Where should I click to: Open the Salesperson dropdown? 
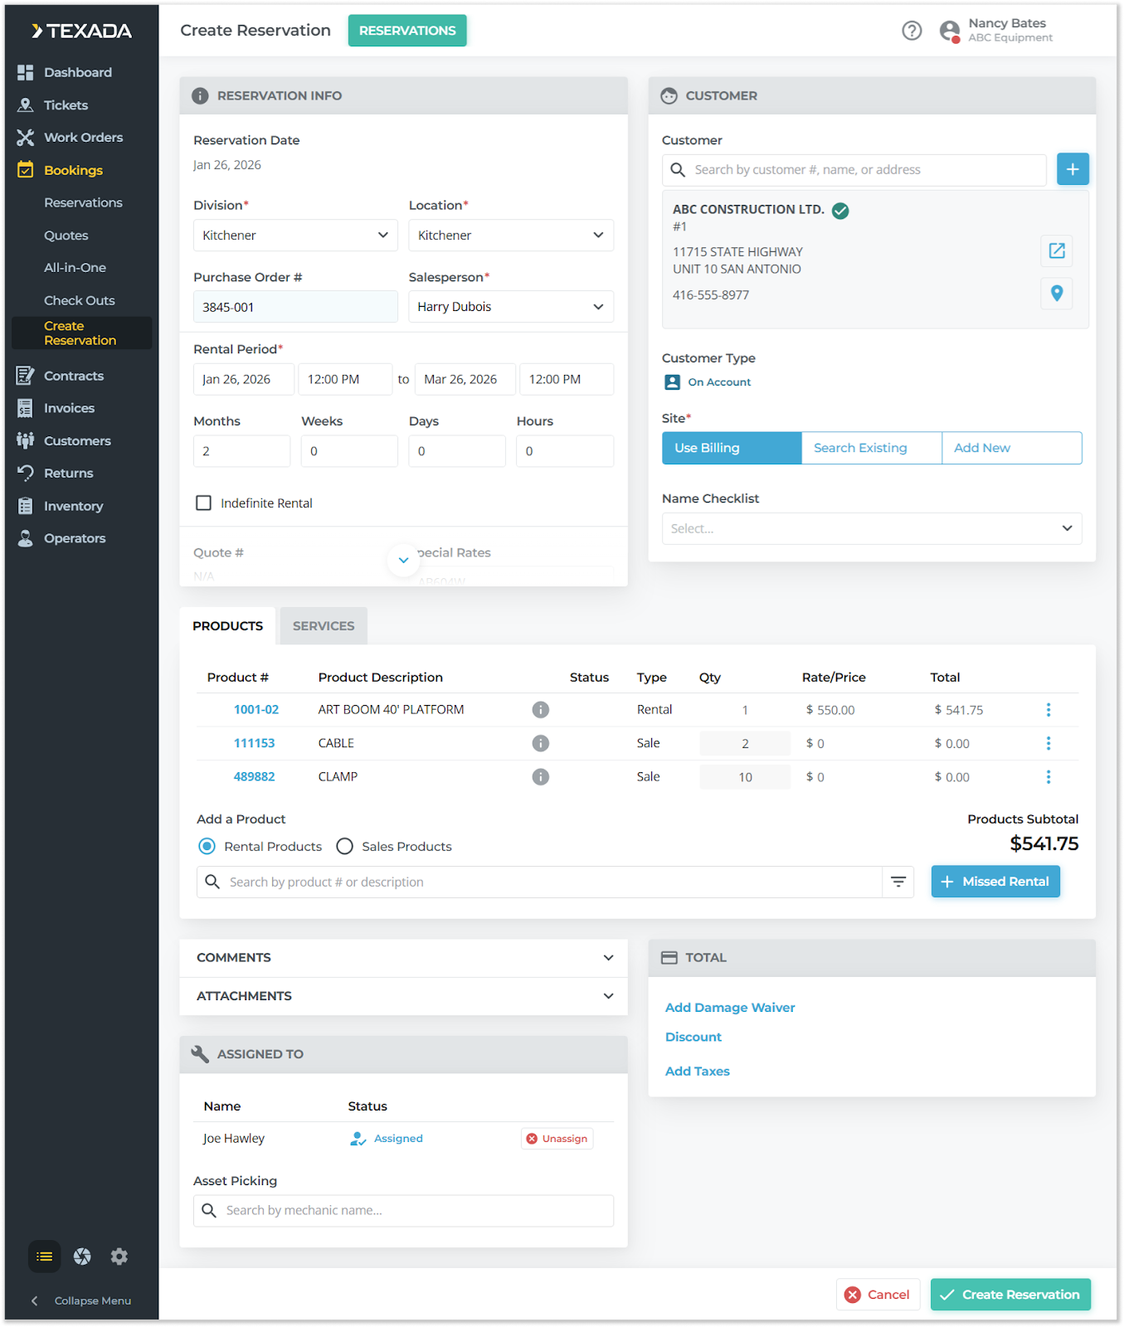[510, 307]
